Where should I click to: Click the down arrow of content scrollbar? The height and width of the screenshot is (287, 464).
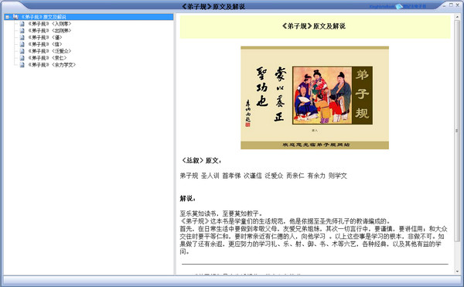tap(457, 272)
